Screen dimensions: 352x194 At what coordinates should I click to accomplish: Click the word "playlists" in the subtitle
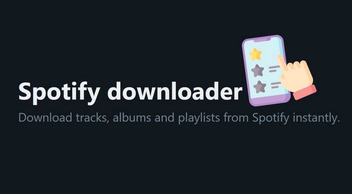199,118
